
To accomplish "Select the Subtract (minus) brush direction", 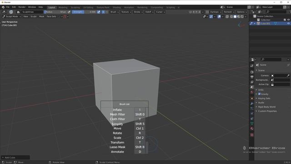I will point(107,12).
